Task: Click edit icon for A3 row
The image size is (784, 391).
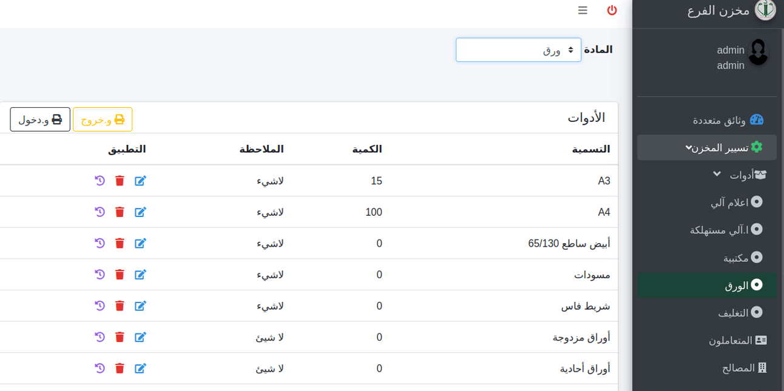Action: 140,181
